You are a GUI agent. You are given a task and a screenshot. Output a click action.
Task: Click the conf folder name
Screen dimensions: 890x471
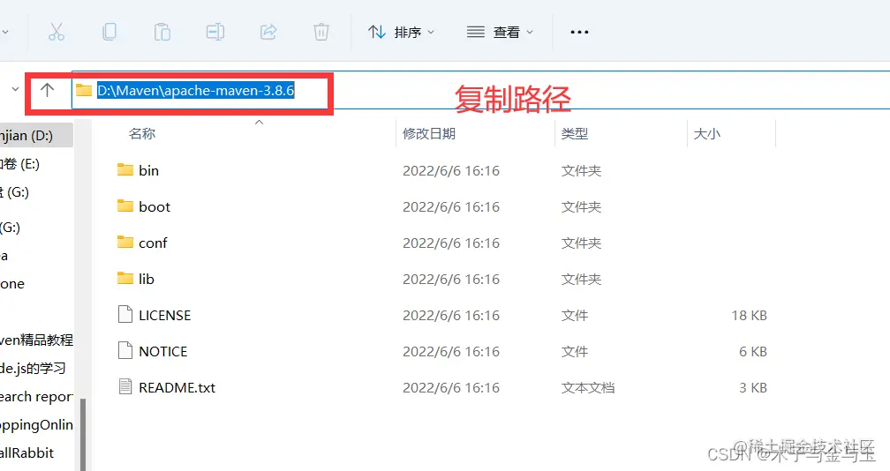pyautogui.click(x=153, y=243)
